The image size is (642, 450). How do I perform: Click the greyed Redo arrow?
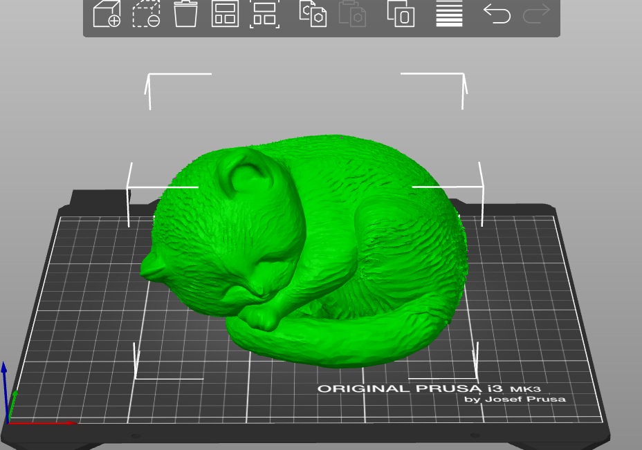point(536,14)
